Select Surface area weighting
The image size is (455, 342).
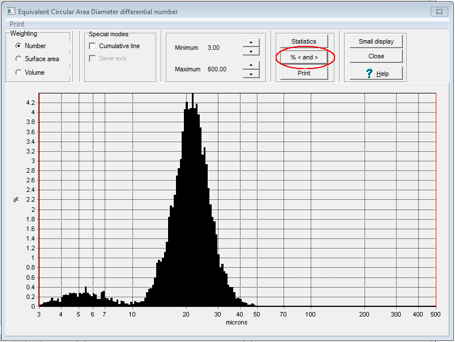(x=19, y=59)
